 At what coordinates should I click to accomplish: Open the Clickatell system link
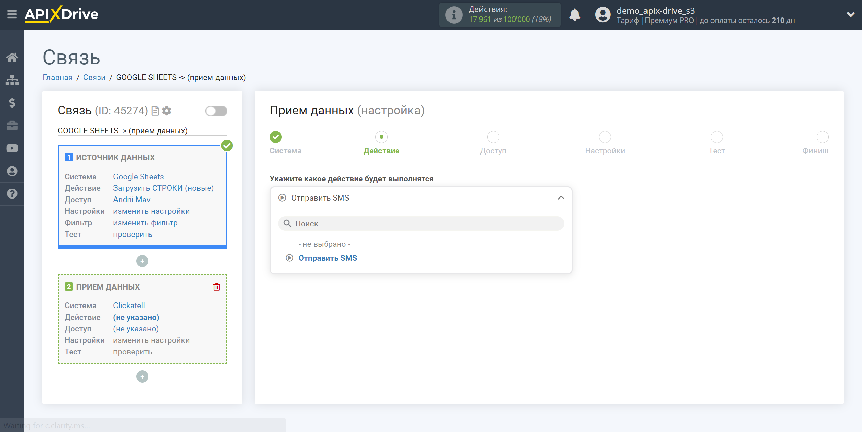(129, 305)
